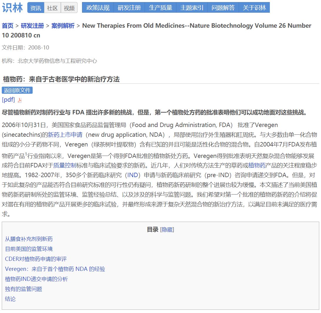Switch to the 视频 tab
The height and width of the screenshot is (313, 321).
point(69,8)
